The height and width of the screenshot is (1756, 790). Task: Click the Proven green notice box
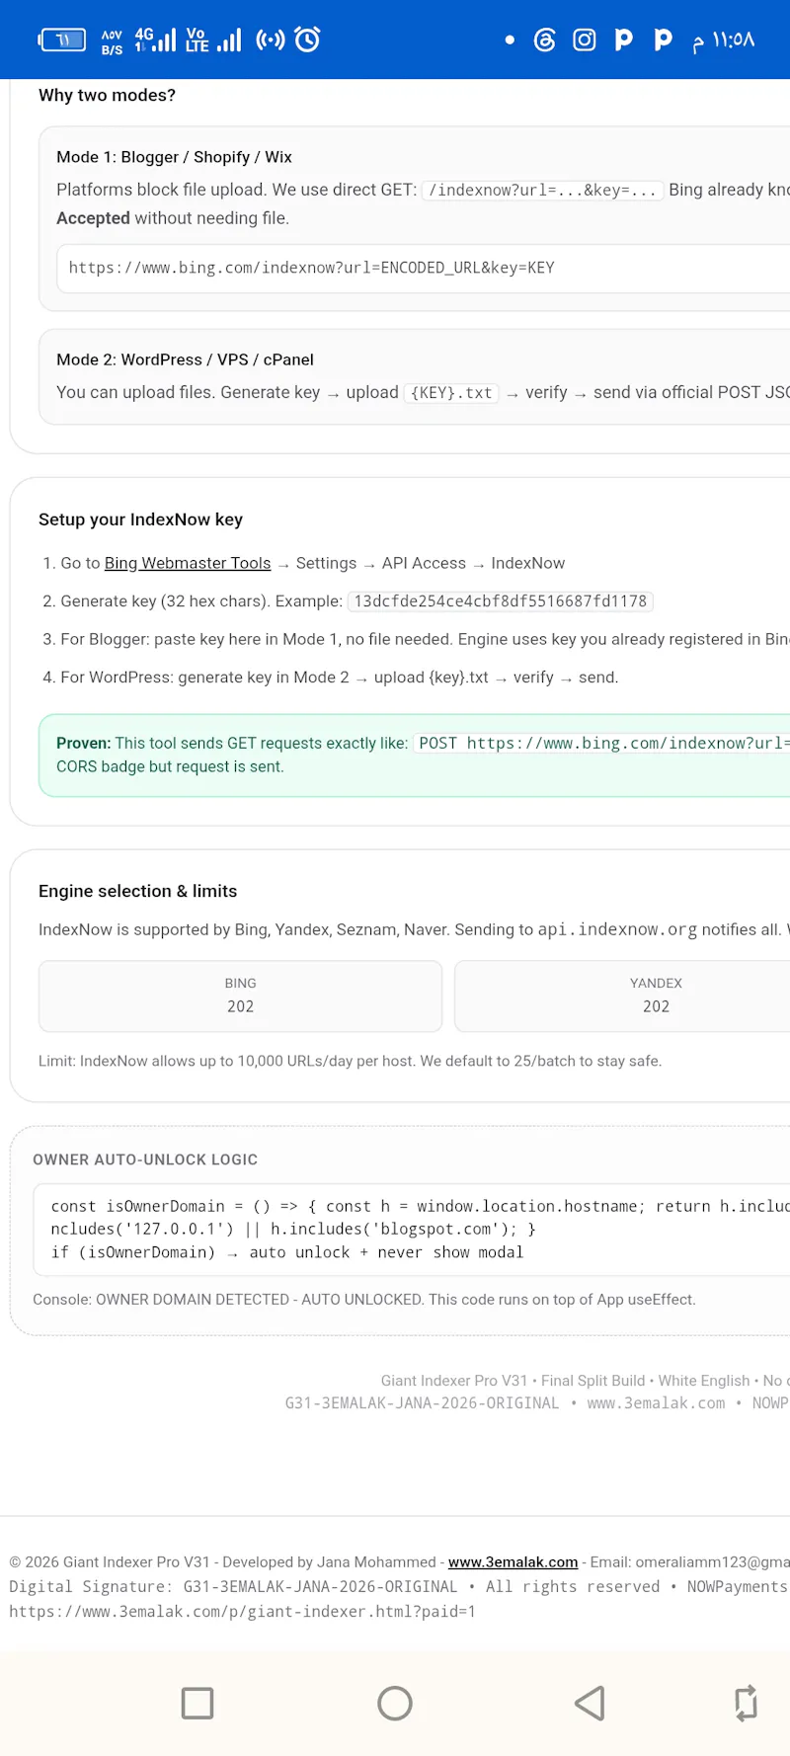point(414,756)
